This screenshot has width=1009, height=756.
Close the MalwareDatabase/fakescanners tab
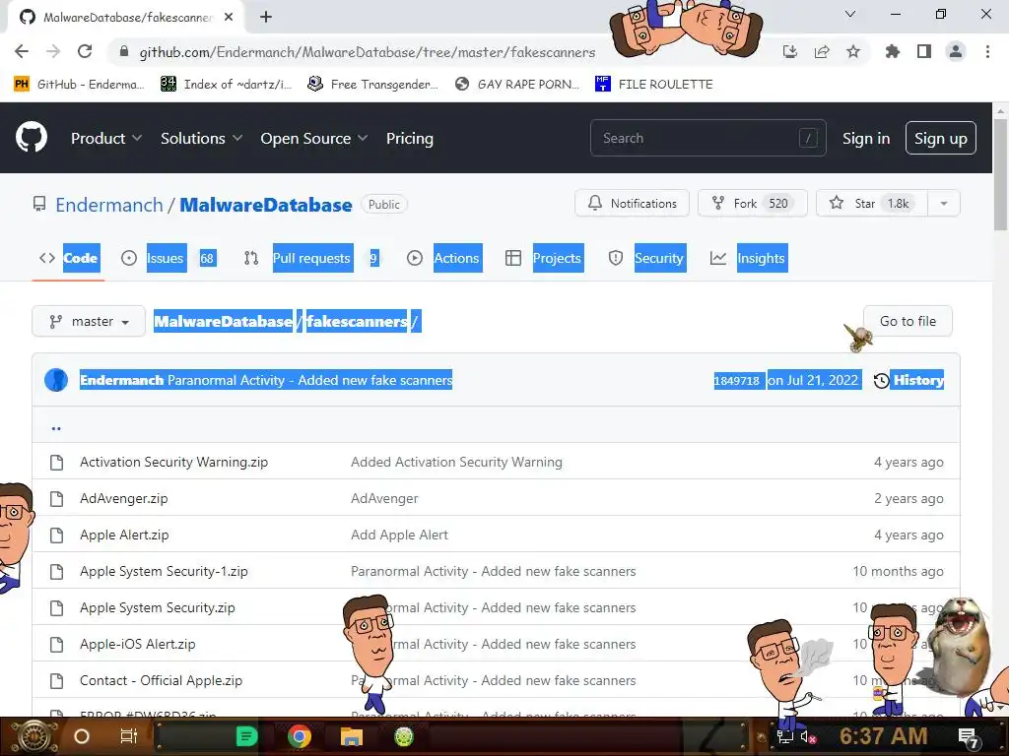point(229,17)
